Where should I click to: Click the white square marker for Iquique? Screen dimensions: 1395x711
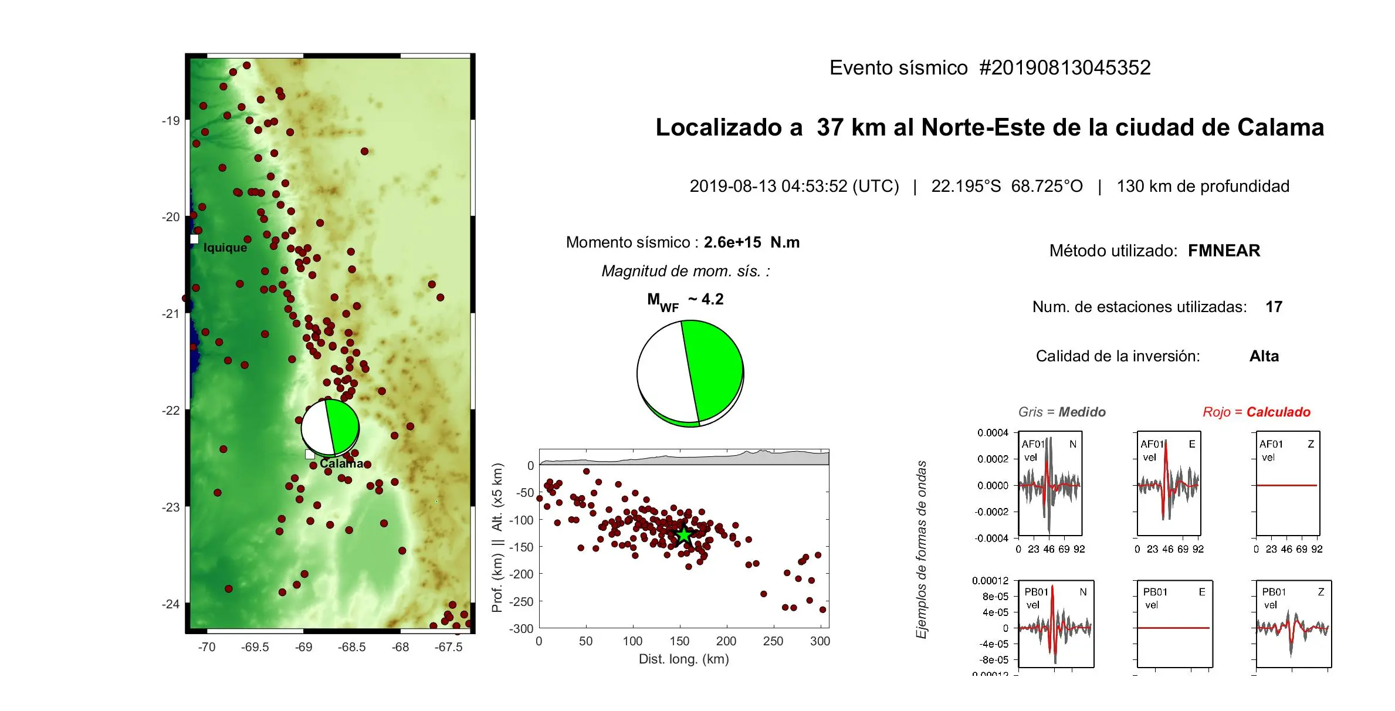[194, 239]
